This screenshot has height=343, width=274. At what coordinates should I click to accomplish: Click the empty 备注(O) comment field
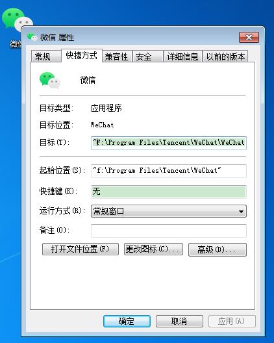(x=169, y=231)
